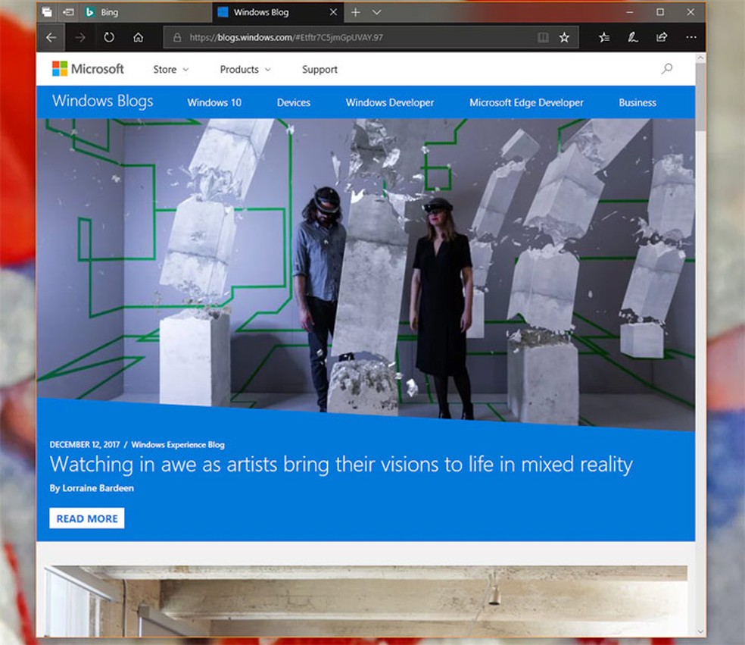
Task: Open a new browser tab
Action: click(x=355, y=12)
